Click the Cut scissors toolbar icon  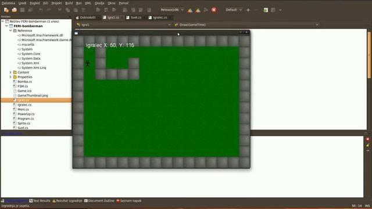tap(59, 10)
